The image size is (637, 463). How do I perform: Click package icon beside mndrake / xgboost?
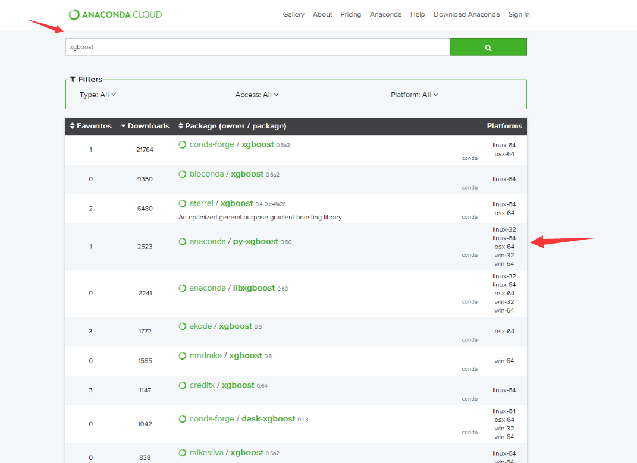(183, 356)
